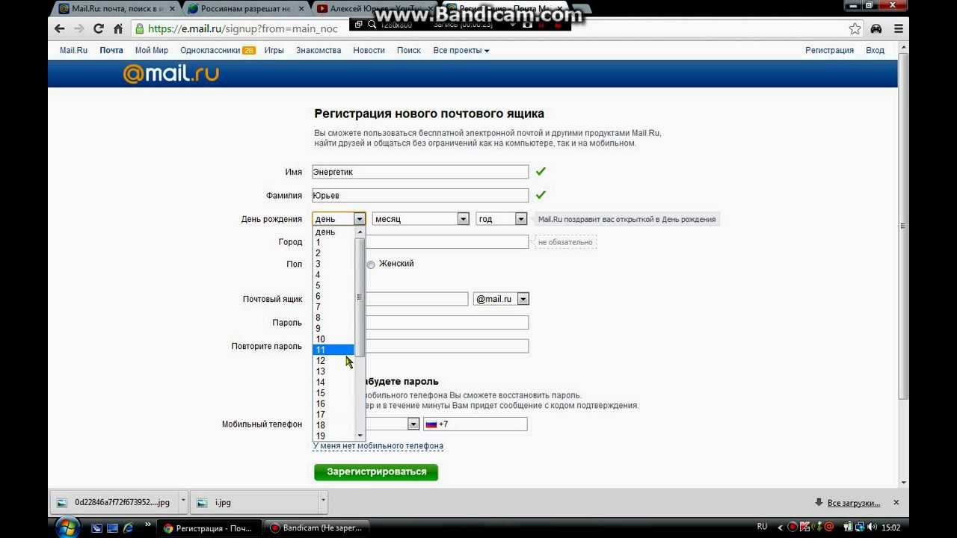
Task: Click green Зарегистрироваться button
Action: coord(376,471)
